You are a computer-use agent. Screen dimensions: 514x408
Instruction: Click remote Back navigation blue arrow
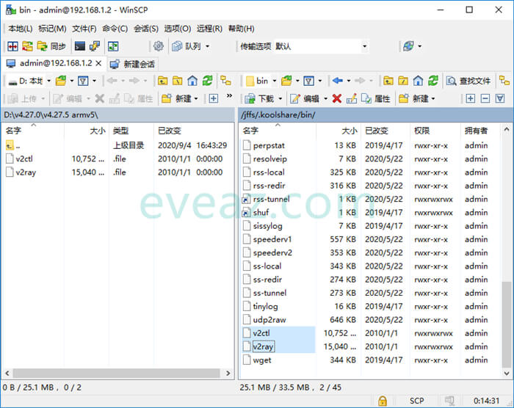pyautogui.click(x=338, y=81)
